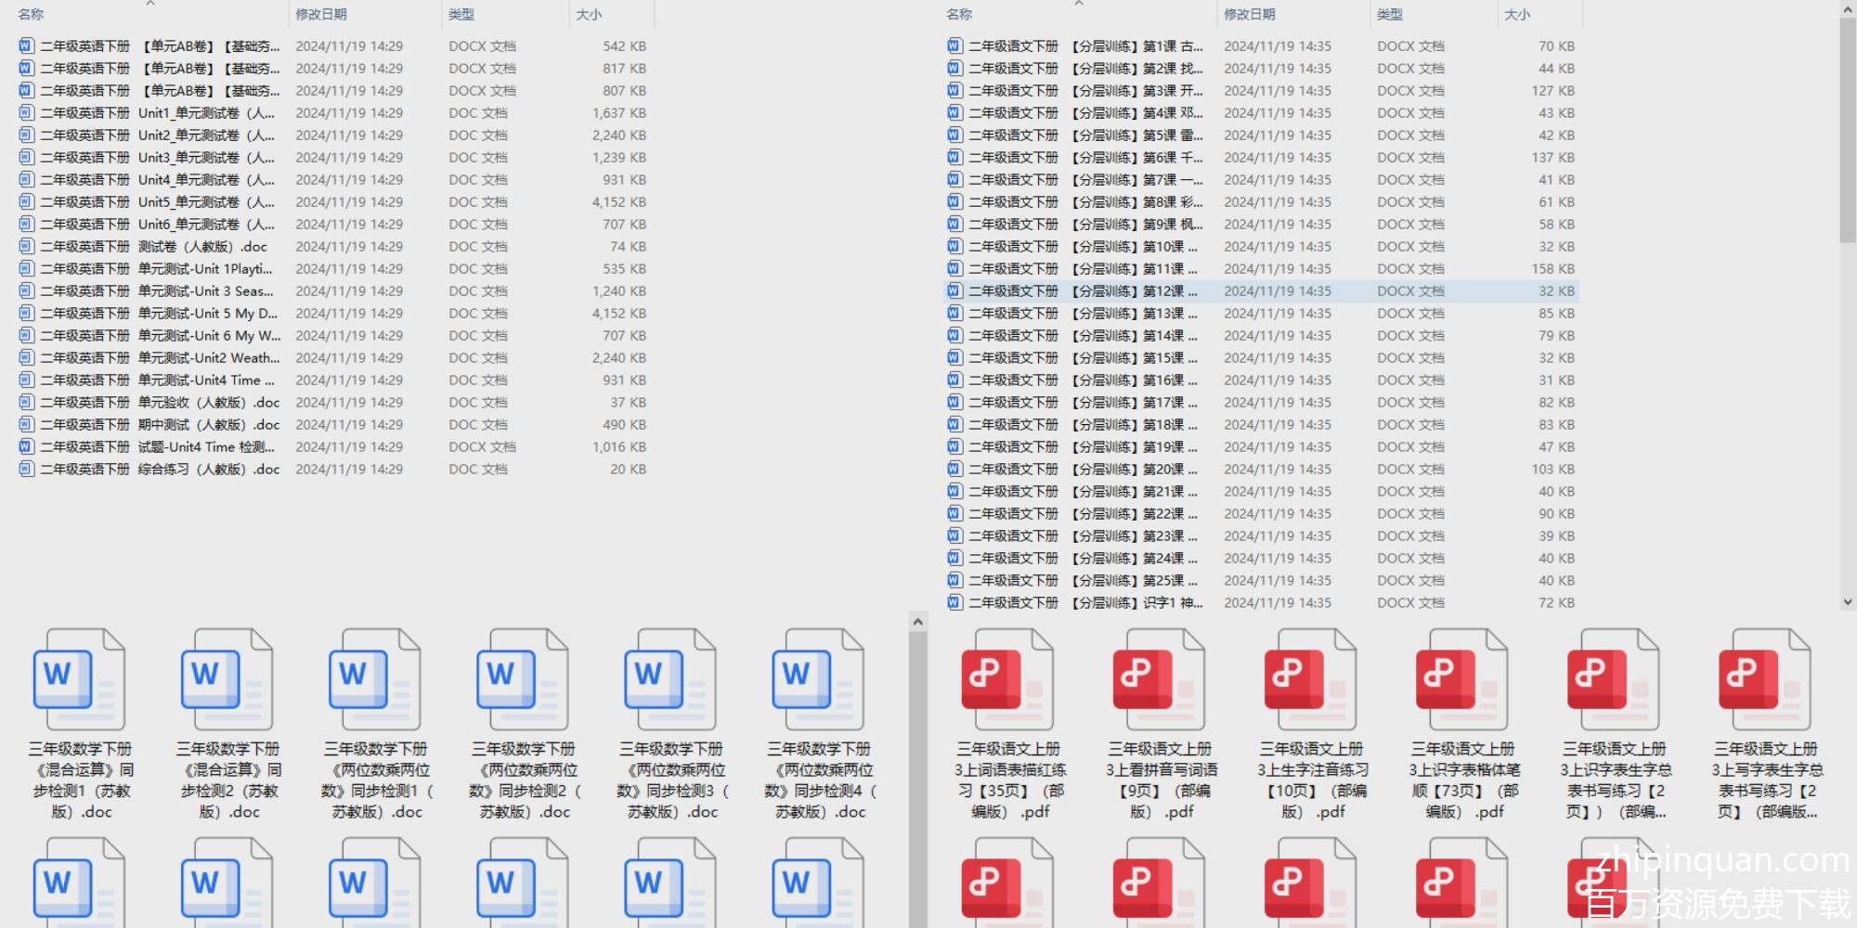Click the document icon beside 期中测试（人教版）.doc

[x=26, y=425]
